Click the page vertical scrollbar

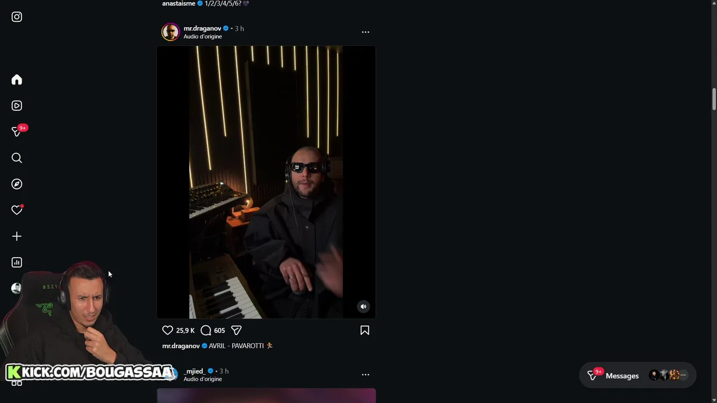714,99
